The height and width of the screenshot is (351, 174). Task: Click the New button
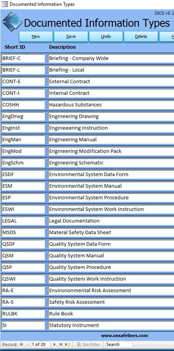[x=36, y=36]
